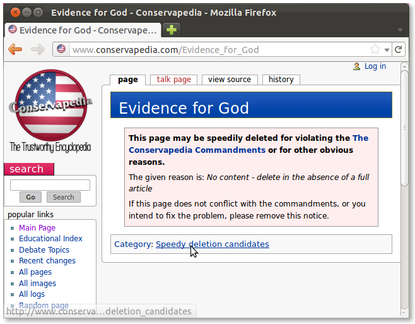Click the user icon beside Log in
415x324 pixels.
tap(356, 66)
